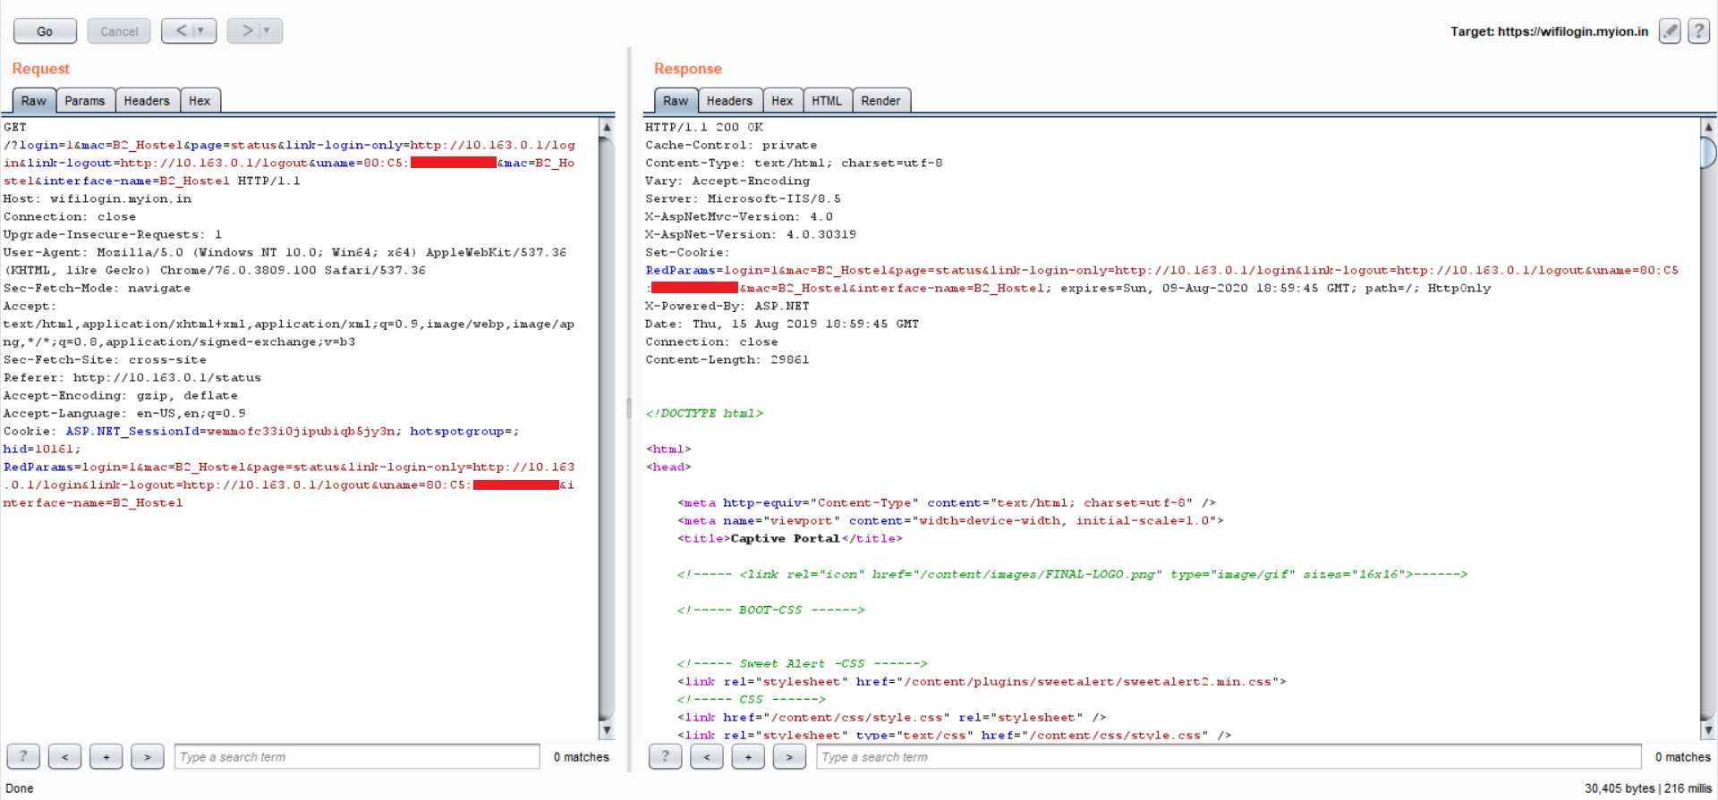Screen dimensions: 1718x800
Task: Click the GET method line in request
Action: click(x=15, y=127)
